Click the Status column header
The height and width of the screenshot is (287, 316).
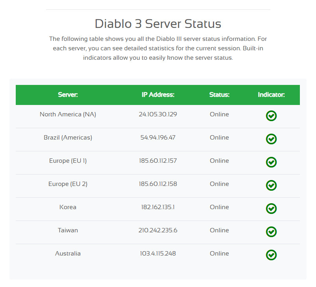219,95
